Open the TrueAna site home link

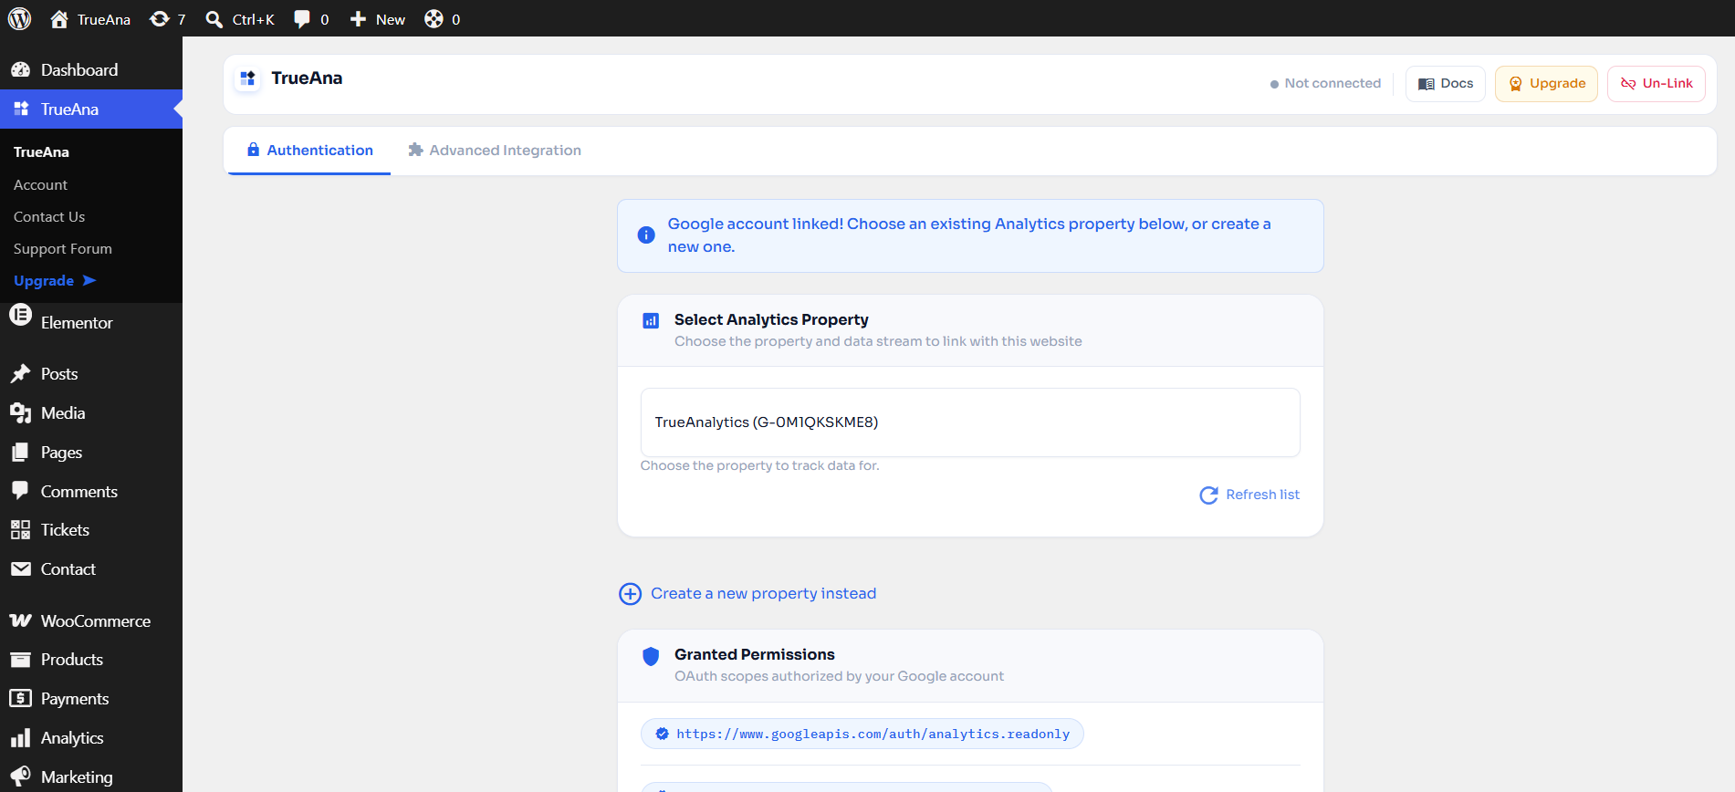pyautogui.click(x=90, y=19)
